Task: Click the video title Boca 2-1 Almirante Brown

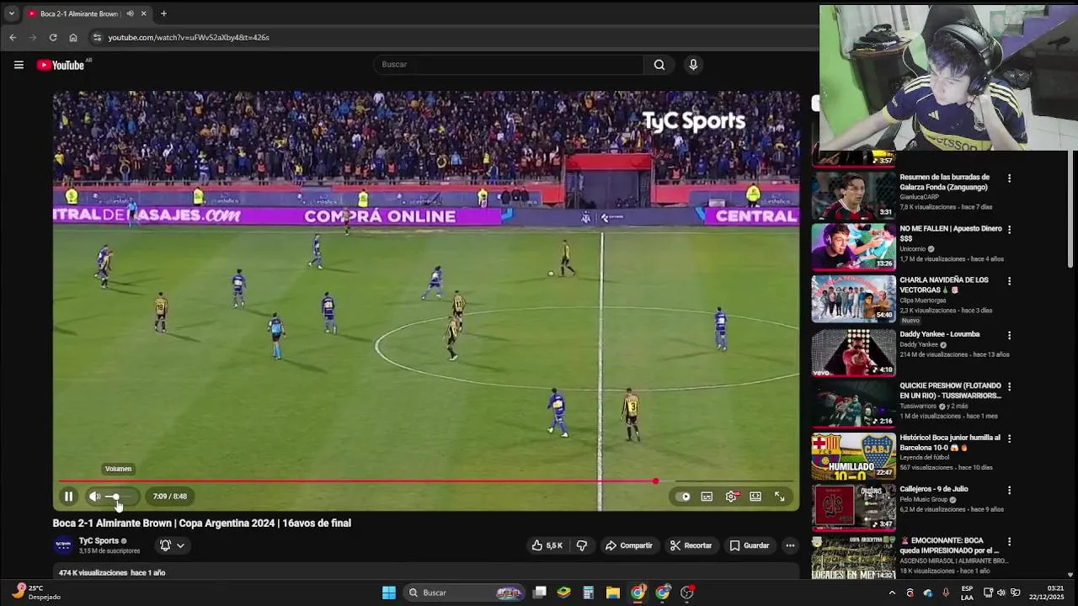Action: [x=202, y=523]
